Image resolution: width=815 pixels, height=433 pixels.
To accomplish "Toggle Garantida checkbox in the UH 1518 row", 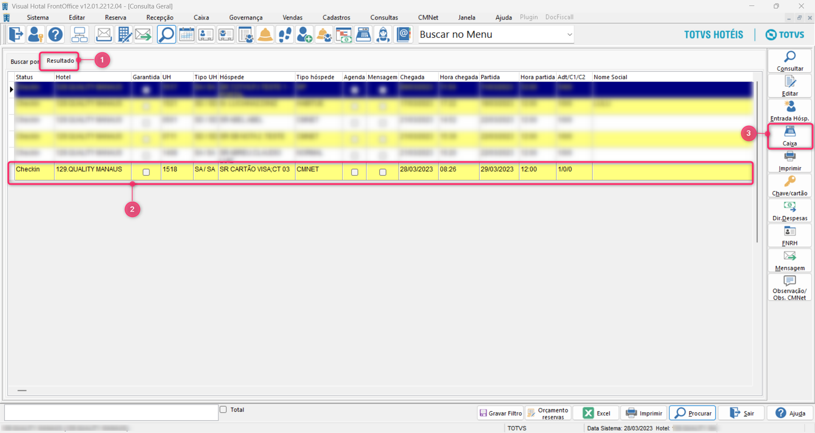I will pos(146,172).
